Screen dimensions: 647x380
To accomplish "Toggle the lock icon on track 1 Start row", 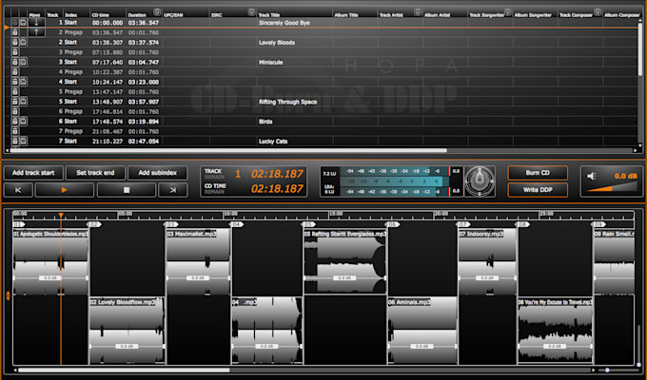I will click(14, 22).
